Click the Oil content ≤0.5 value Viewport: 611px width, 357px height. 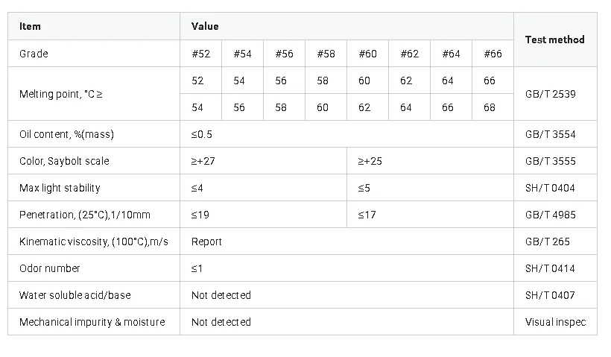click(x=202, y=134)
